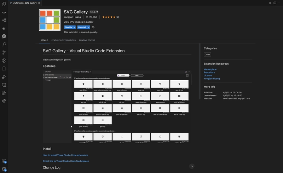Click the install count cloud icon
283x173 pixels.
click(87, 17)
